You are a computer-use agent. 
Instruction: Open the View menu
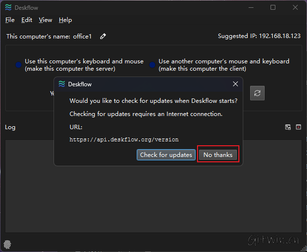tap(45, 20)
